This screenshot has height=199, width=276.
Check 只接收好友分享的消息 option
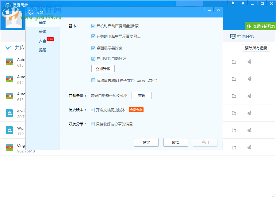tap(93, 124)
